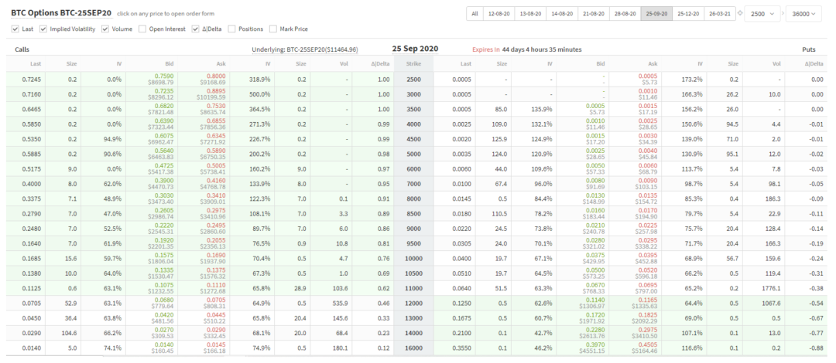This screenshot has width=836, height=363.
Task: Toggle the Positions checkbox
Action: [x=231, y=29]
